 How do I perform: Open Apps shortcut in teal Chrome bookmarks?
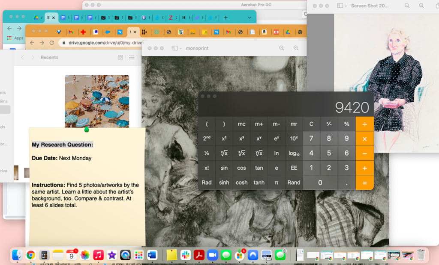coord(15,38)
